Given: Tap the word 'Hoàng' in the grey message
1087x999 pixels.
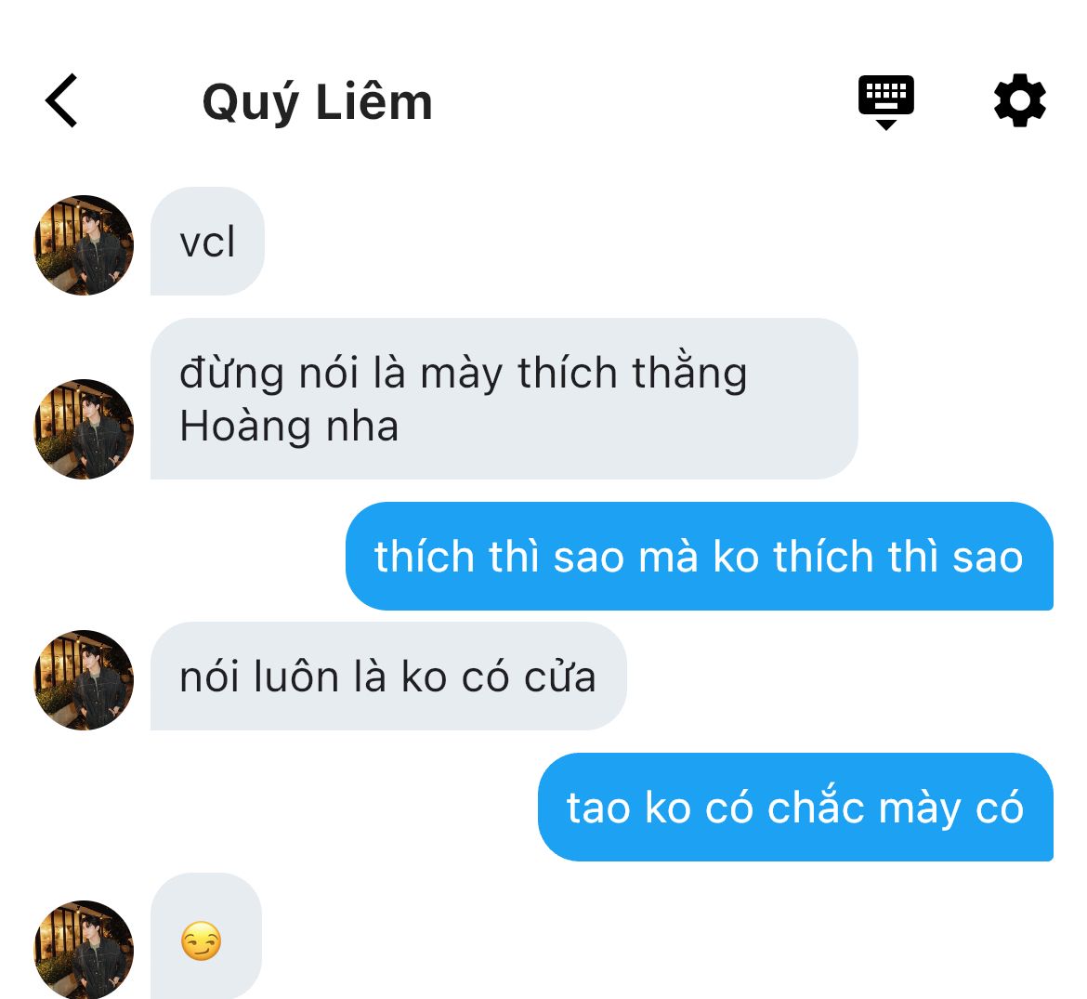Looking at the screenshot, I should pyautogui.click(x=244, y=426).
